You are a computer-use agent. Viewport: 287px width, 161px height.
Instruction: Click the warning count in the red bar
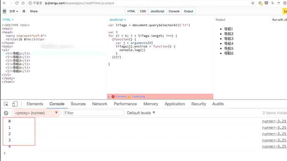(138, 97)
